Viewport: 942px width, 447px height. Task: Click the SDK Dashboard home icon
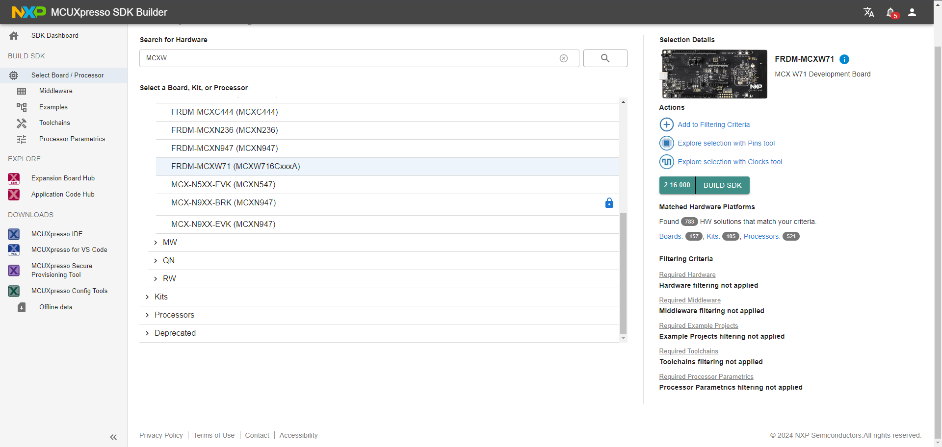(14, 35)
